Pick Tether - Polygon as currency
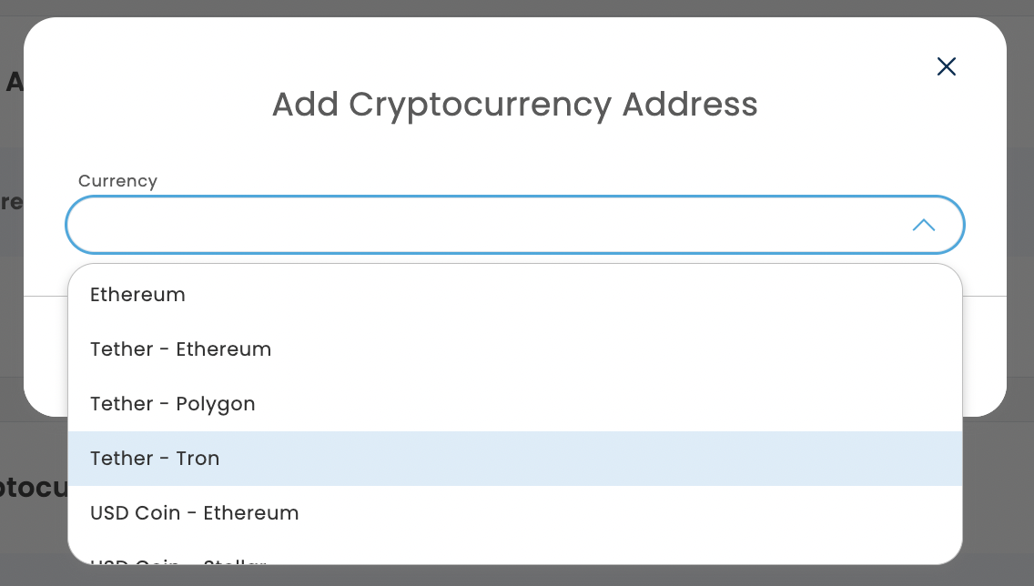 tap(173, 404)
